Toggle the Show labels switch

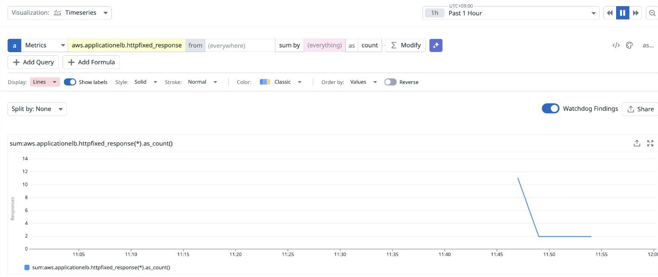pos(70,82)
